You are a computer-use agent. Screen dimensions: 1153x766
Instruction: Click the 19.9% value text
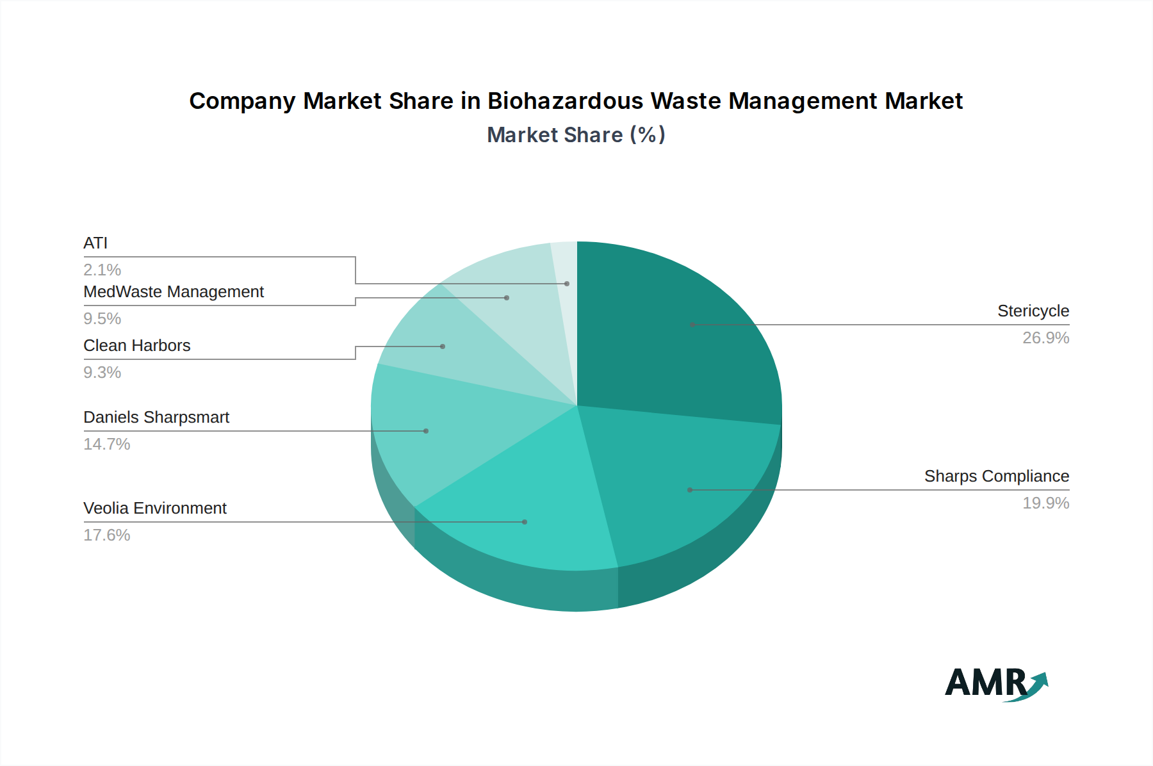(1045, 503)
